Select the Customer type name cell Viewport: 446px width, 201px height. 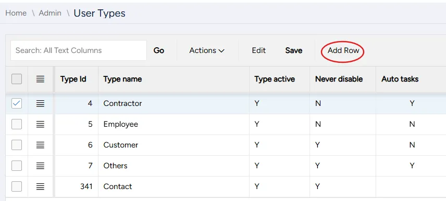174,145
